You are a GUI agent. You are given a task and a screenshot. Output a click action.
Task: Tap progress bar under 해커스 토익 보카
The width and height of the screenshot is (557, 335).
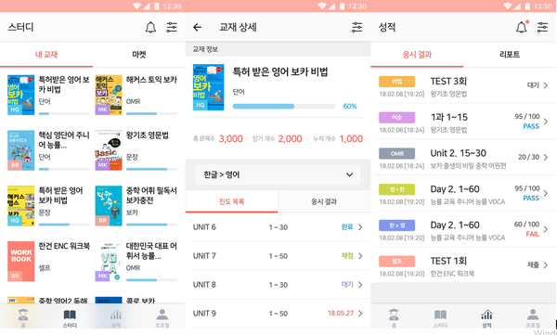(x=151, y=114)
